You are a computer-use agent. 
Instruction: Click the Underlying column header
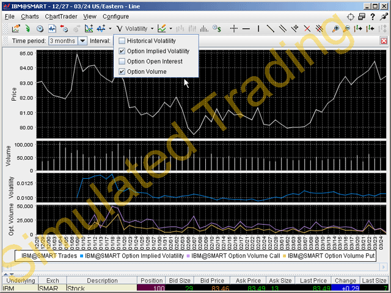pyautogui.click(x=20, y=281)
